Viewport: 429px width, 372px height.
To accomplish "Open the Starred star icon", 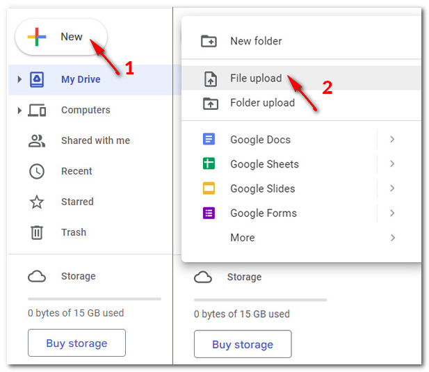I will click(x=37, y=202).
